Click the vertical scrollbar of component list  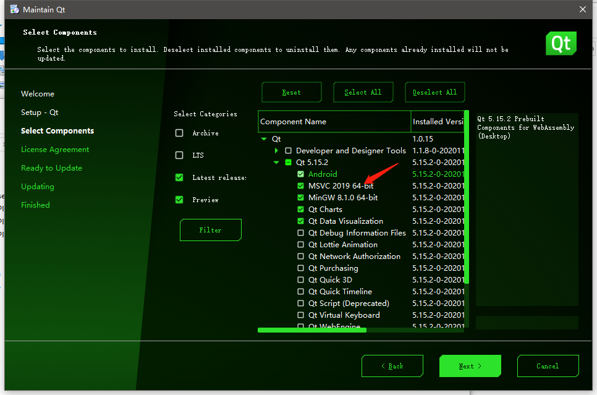(467, 197)
